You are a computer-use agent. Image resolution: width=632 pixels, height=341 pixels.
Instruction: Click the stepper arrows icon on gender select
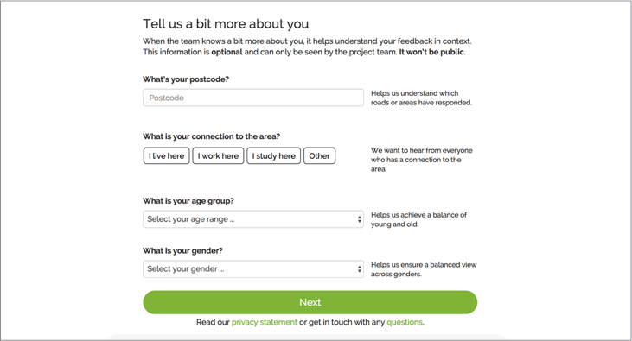(359, 269)
